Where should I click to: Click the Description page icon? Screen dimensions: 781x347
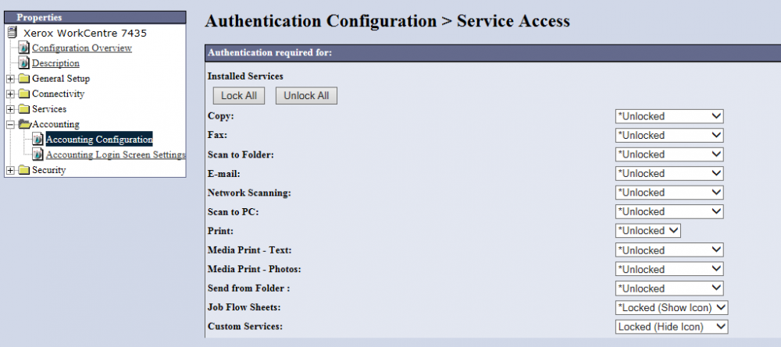tap(24, 63)
